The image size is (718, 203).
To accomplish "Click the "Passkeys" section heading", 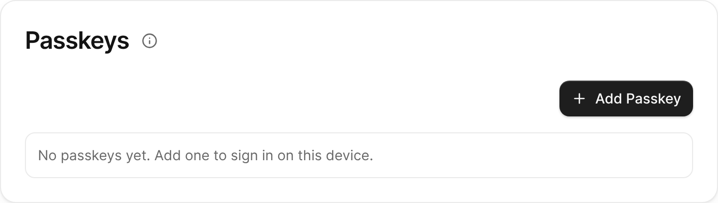I will 77,41.
